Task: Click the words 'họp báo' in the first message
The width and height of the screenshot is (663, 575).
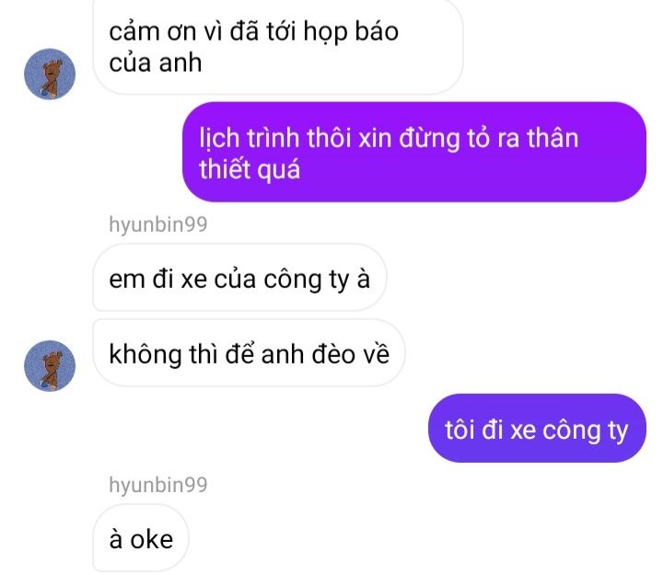Action: [x=351, y=32]
